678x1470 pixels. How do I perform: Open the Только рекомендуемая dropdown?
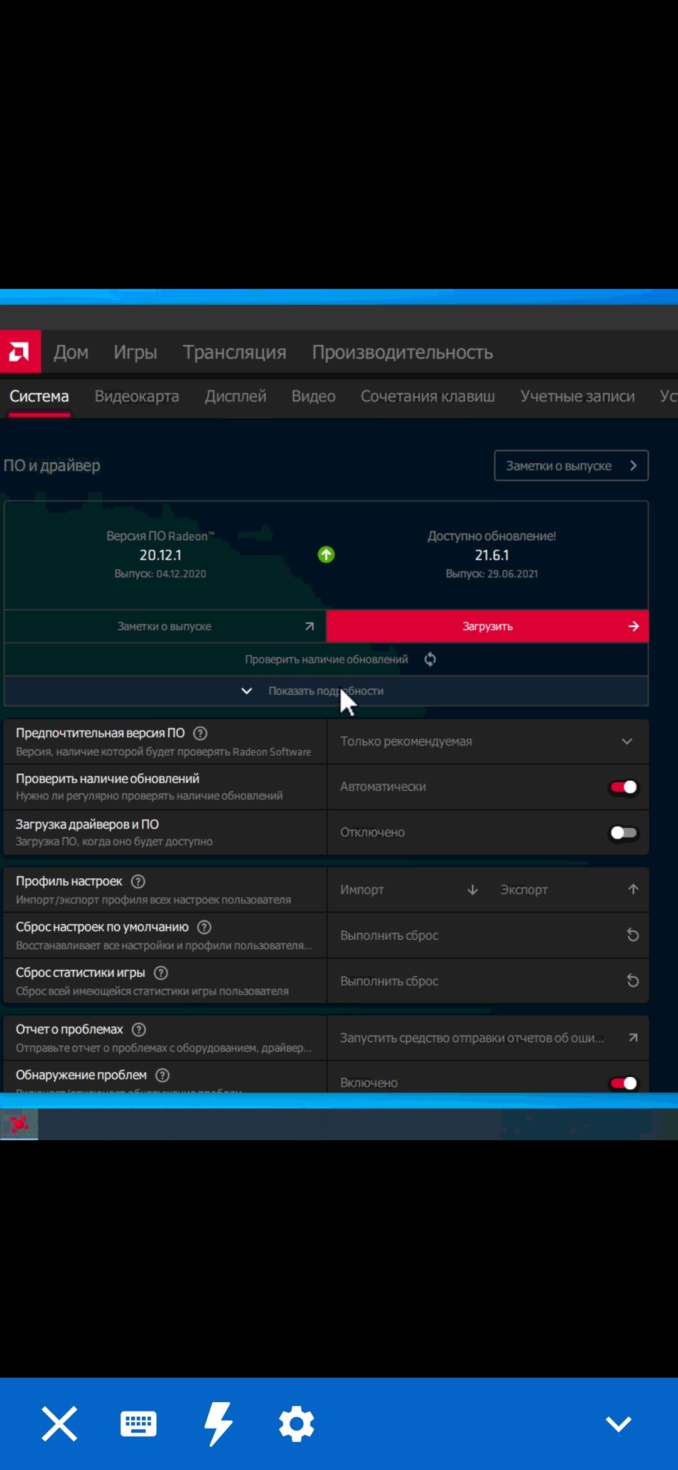tap(487, 741)
